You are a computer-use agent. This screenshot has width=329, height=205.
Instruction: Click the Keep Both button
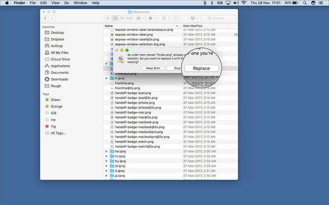[x=153, y=68]
